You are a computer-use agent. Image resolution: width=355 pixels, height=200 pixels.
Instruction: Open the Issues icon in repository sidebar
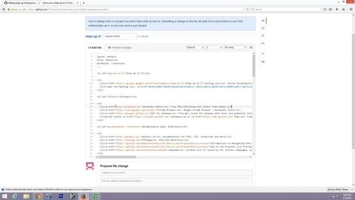[263, 28]
